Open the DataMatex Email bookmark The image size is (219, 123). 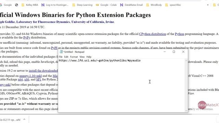pos(131,5)
